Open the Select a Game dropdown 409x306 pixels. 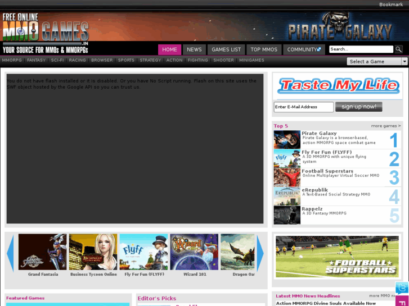coord(377,61)
